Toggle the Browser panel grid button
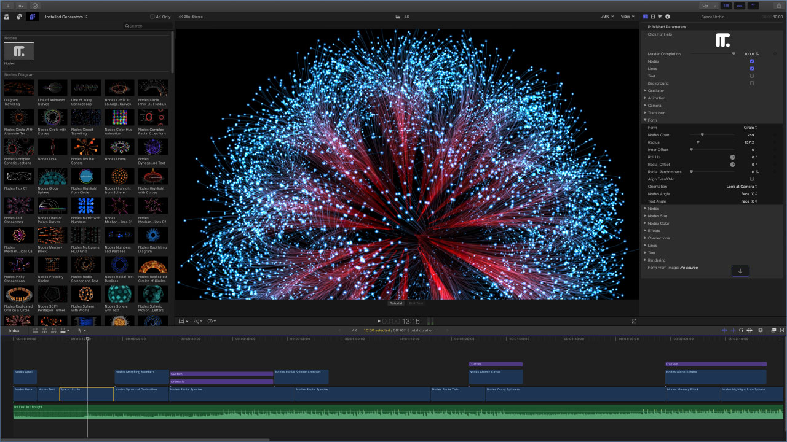Image resolution: width=787 pixels, height=442 pixels. (x=726, y=6)
